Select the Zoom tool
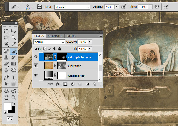This screenshot has height=126, width=178. coord(13,97)
